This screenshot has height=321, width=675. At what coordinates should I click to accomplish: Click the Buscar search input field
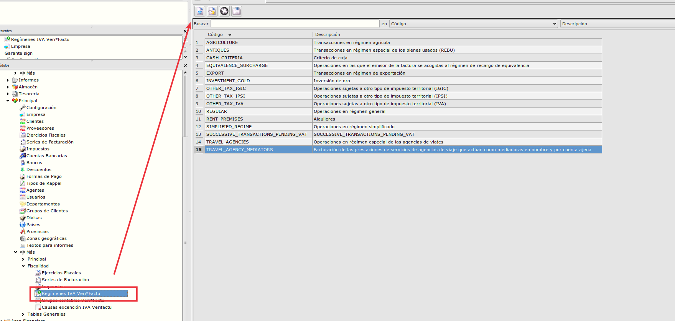pyautogui.click(x=295, y=24)
